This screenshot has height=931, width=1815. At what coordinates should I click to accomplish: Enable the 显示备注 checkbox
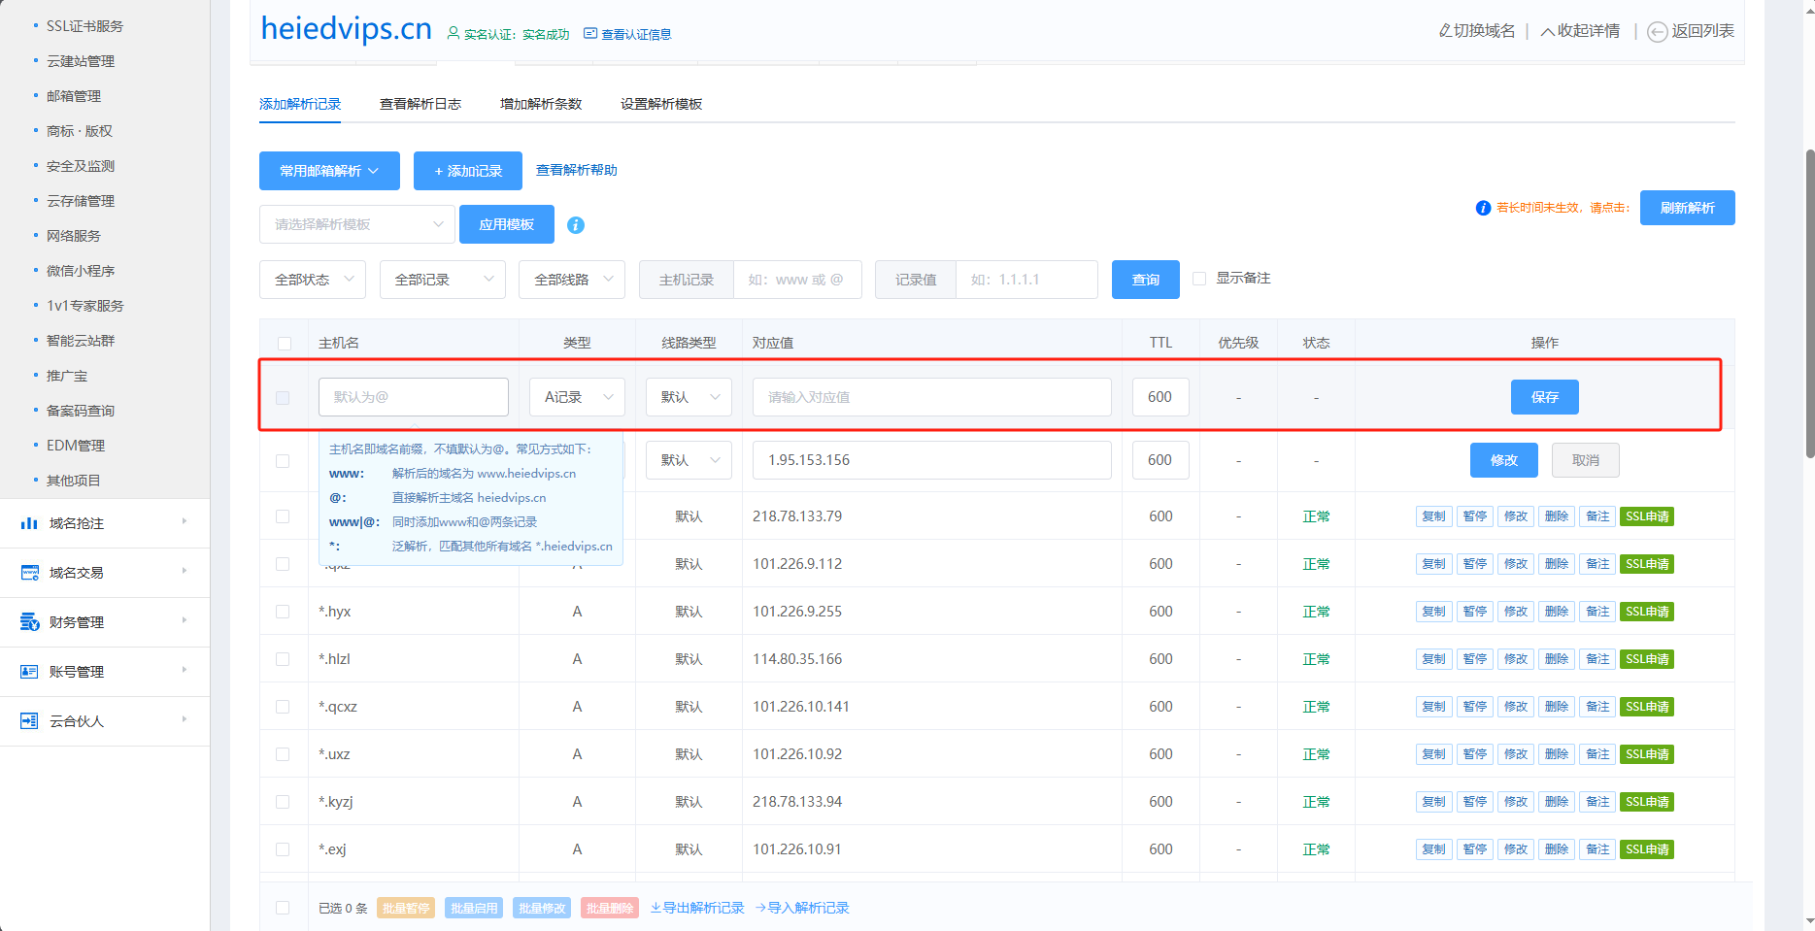(x=1199, y=279)
